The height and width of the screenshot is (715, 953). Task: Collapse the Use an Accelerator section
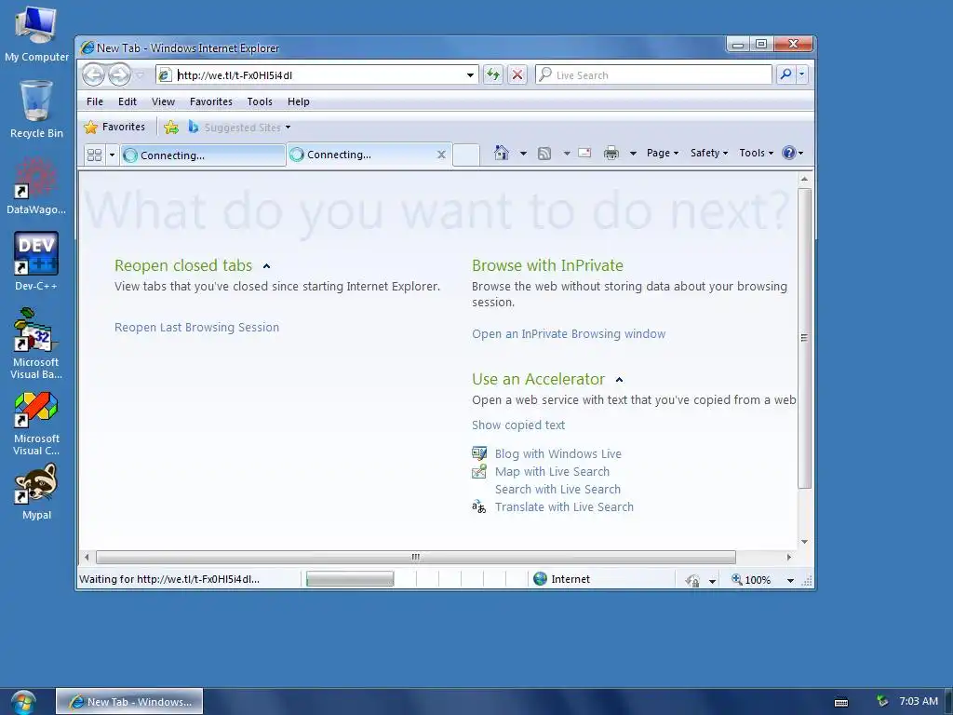tap(619, 380)
